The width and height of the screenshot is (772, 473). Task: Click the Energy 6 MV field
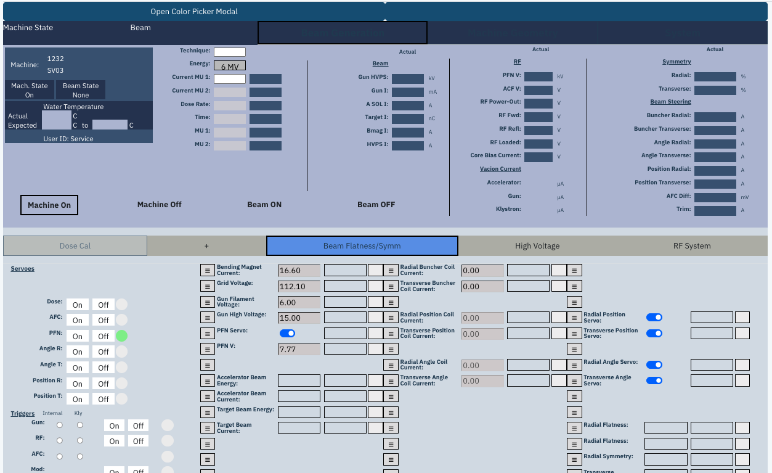(230, 65)
